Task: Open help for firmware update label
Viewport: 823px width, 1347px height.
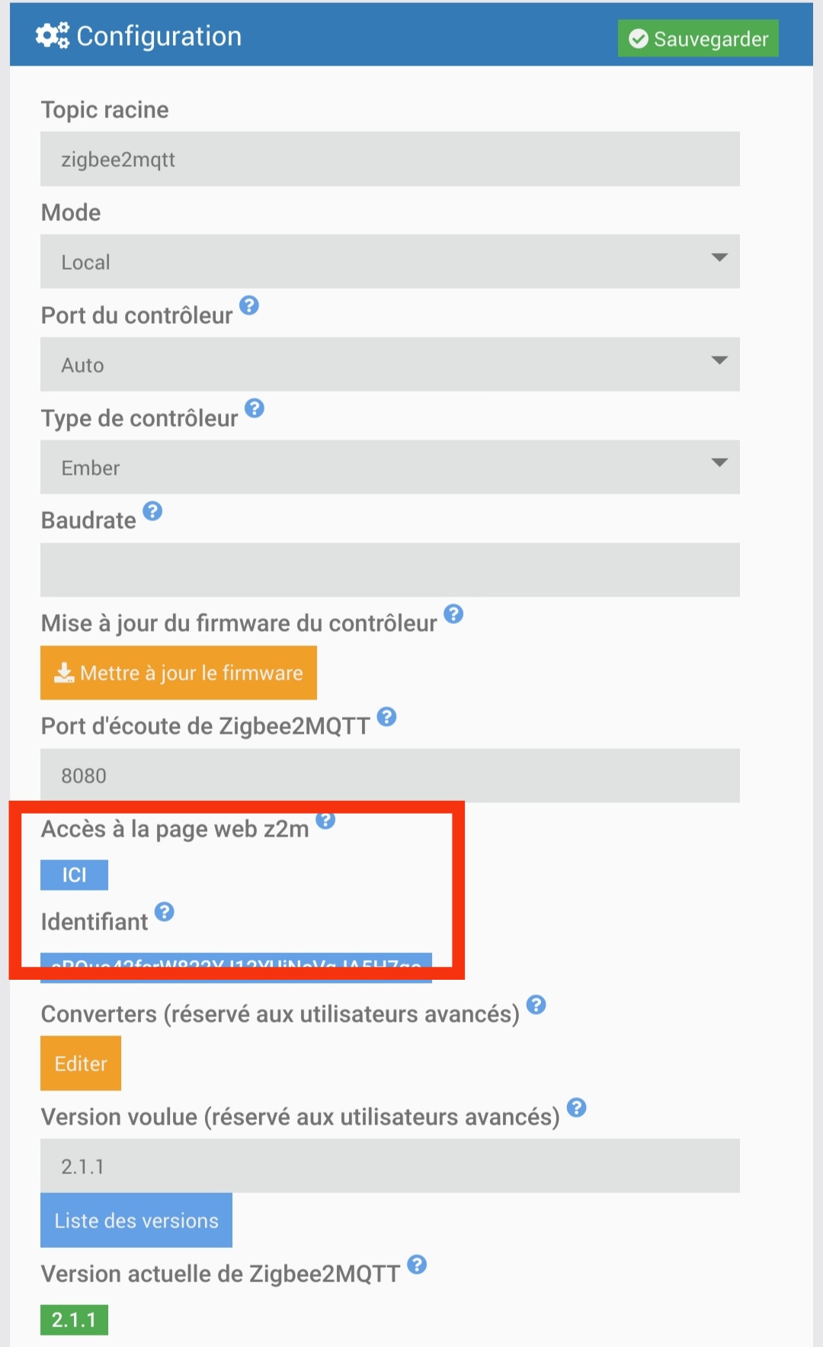Action: (x=453, y=614)
